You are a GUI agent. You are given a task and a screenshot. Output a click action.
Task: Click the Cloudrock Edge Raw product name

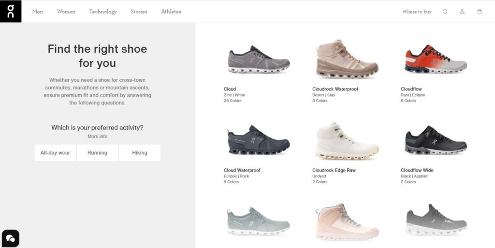coord(334,170)
